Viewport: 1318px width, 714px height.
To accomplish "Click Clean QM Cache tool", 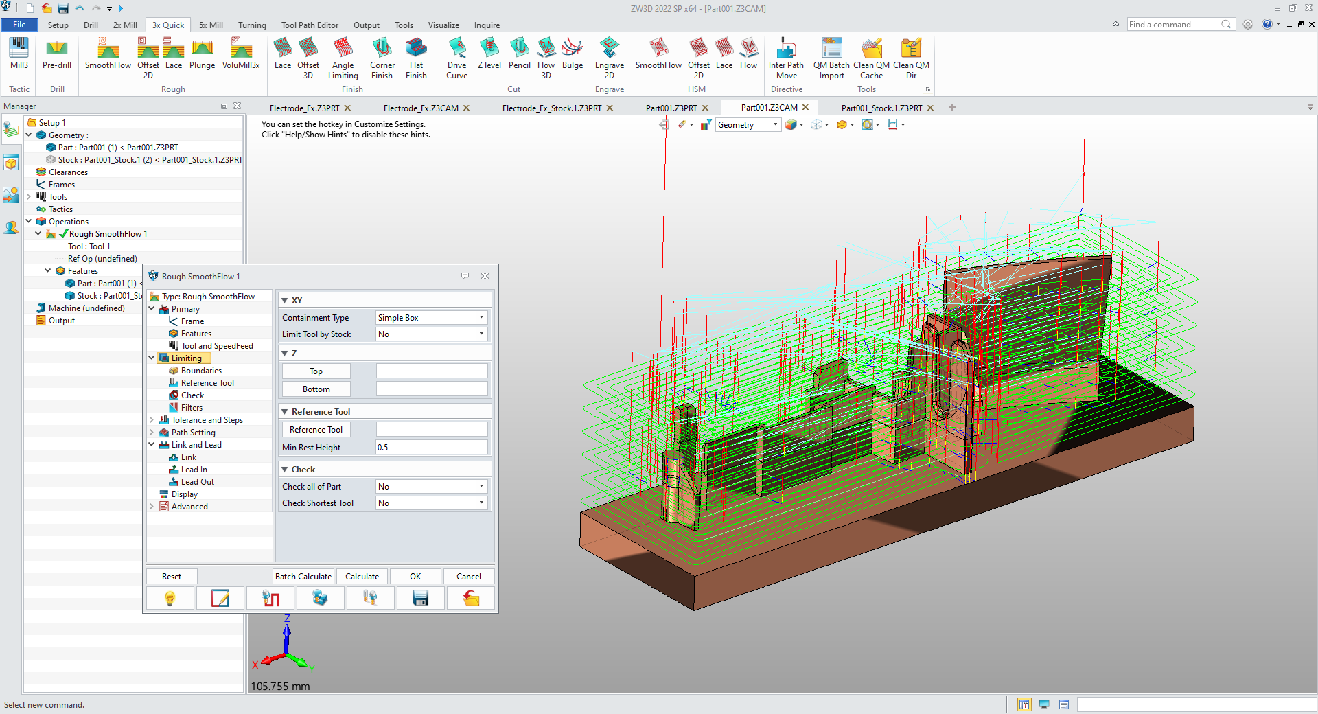I will (872, 58).
